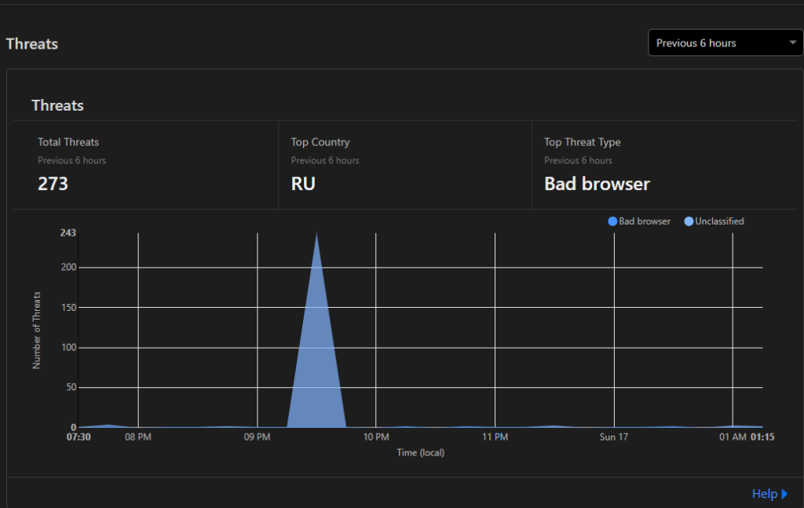
Task: Click the Sun 17 date marker on axis
Action: click(x=613, y=437)
